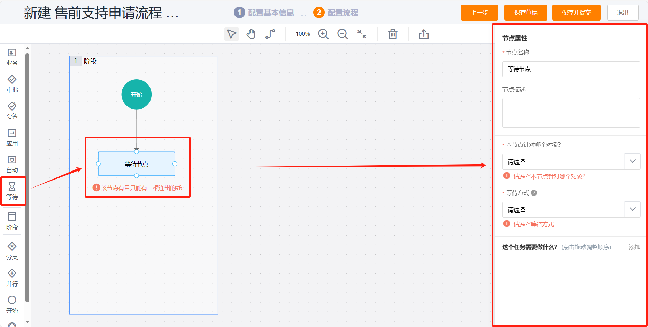Click arrow of 本节点针对哪个对象 select

click(633, 161)
